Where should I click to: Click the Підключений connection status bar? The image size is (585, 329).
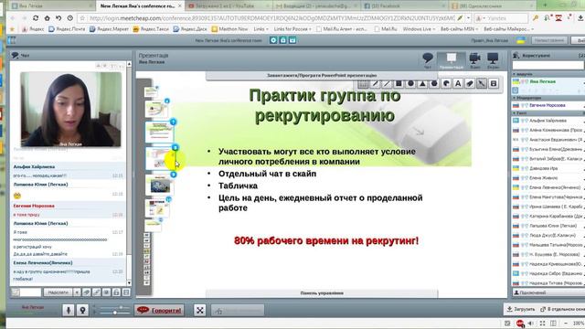[548, 292]
